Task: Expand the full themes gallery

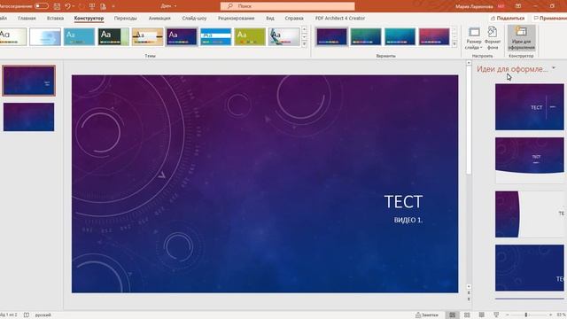Action: tap(304, 43)
